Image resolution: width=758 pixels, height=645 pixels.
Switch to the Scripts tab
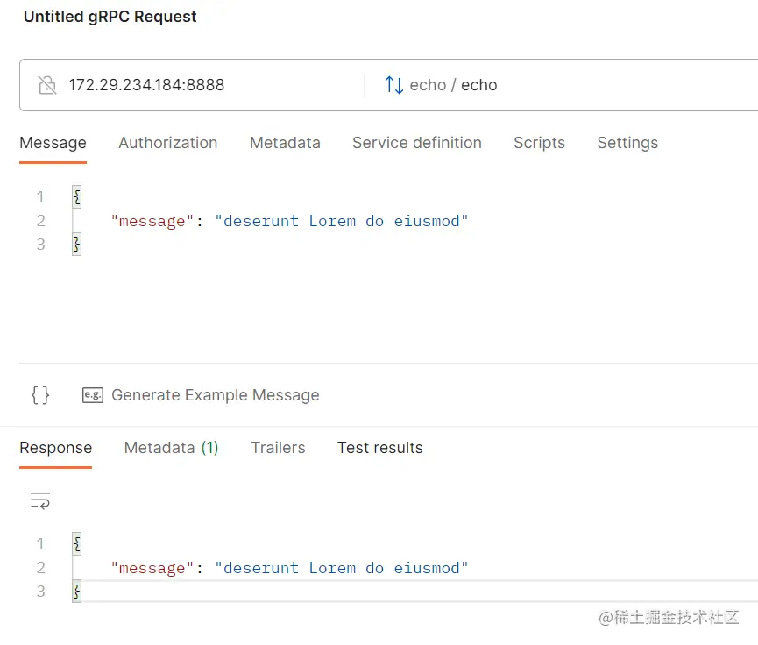pyautogui.click(x=539, y=143)
